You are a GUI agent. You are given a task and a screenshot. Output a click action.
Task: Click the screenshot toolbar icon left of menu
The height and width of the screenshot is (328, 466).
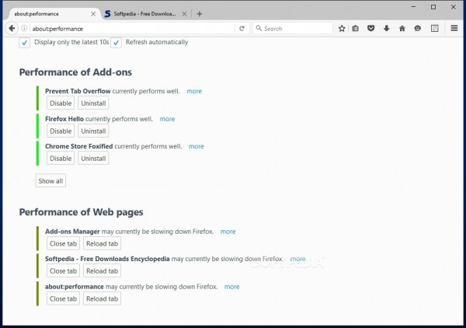click(434, 29)
